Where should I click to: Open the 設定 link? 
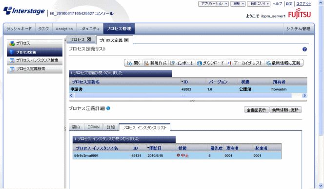click(x=289, y=4)
